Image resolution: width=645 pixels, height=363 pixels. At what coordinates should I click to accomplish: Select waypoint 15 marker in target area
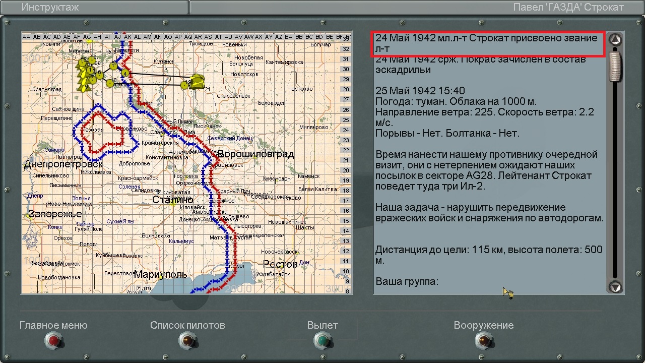pyautogui.click(x=83, y=64)
